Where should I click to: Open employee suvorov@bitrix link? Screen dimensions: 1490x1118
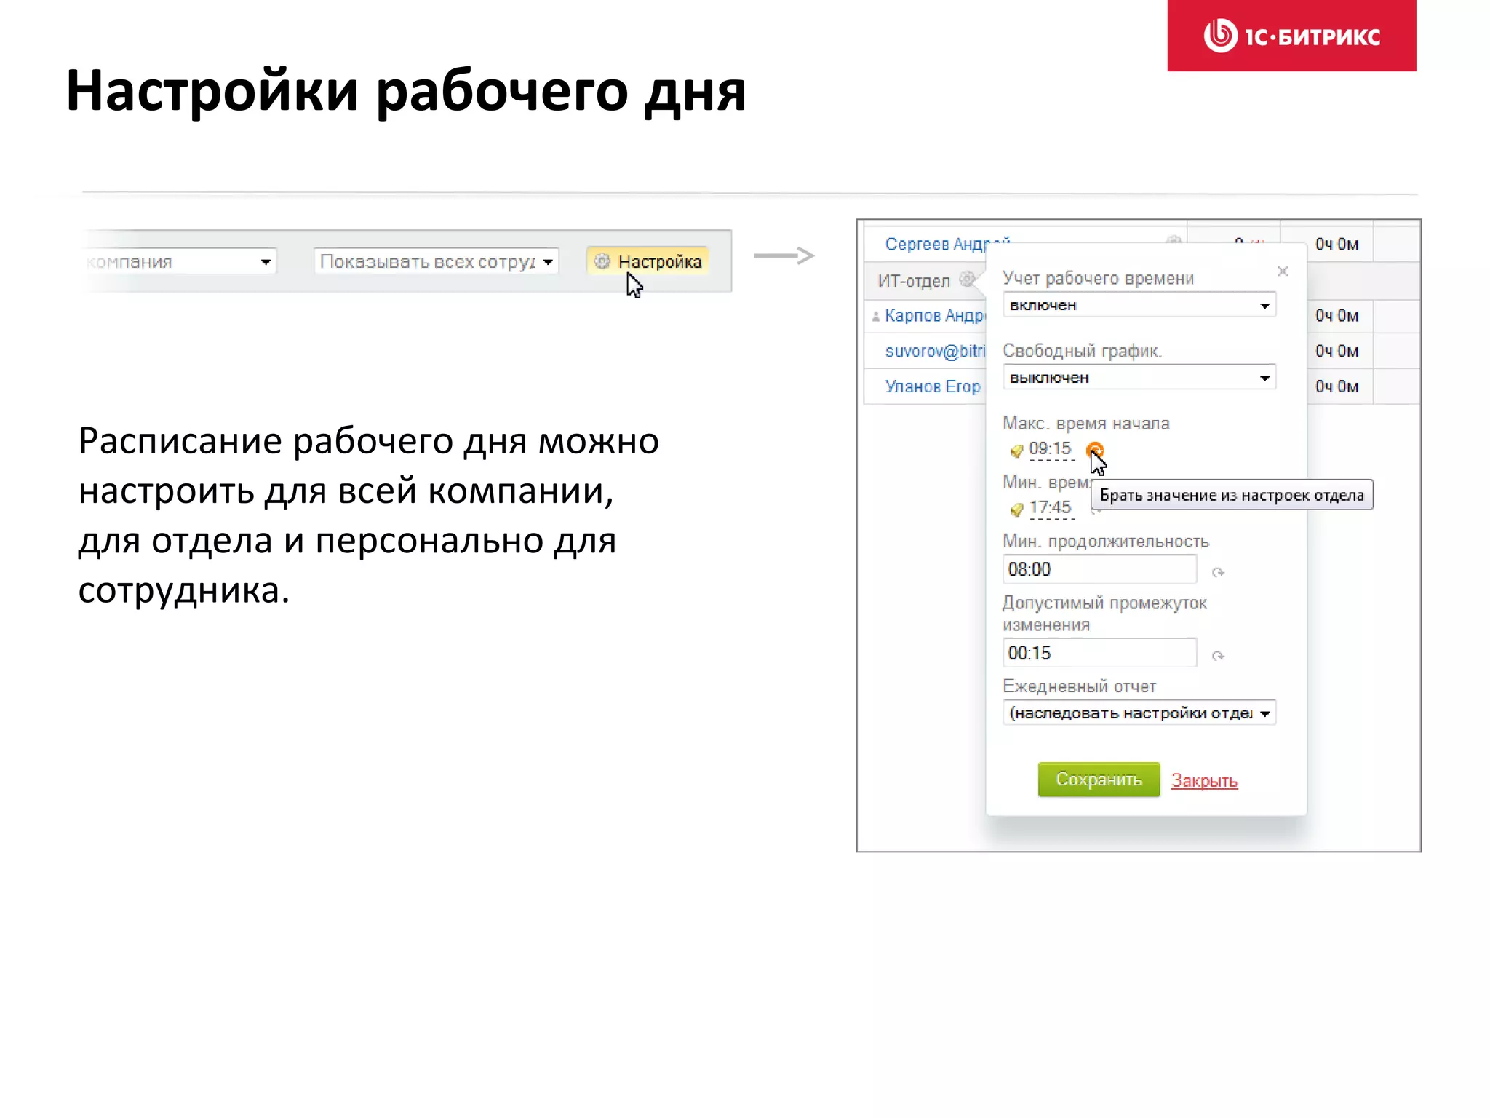[x=935, y=351]
